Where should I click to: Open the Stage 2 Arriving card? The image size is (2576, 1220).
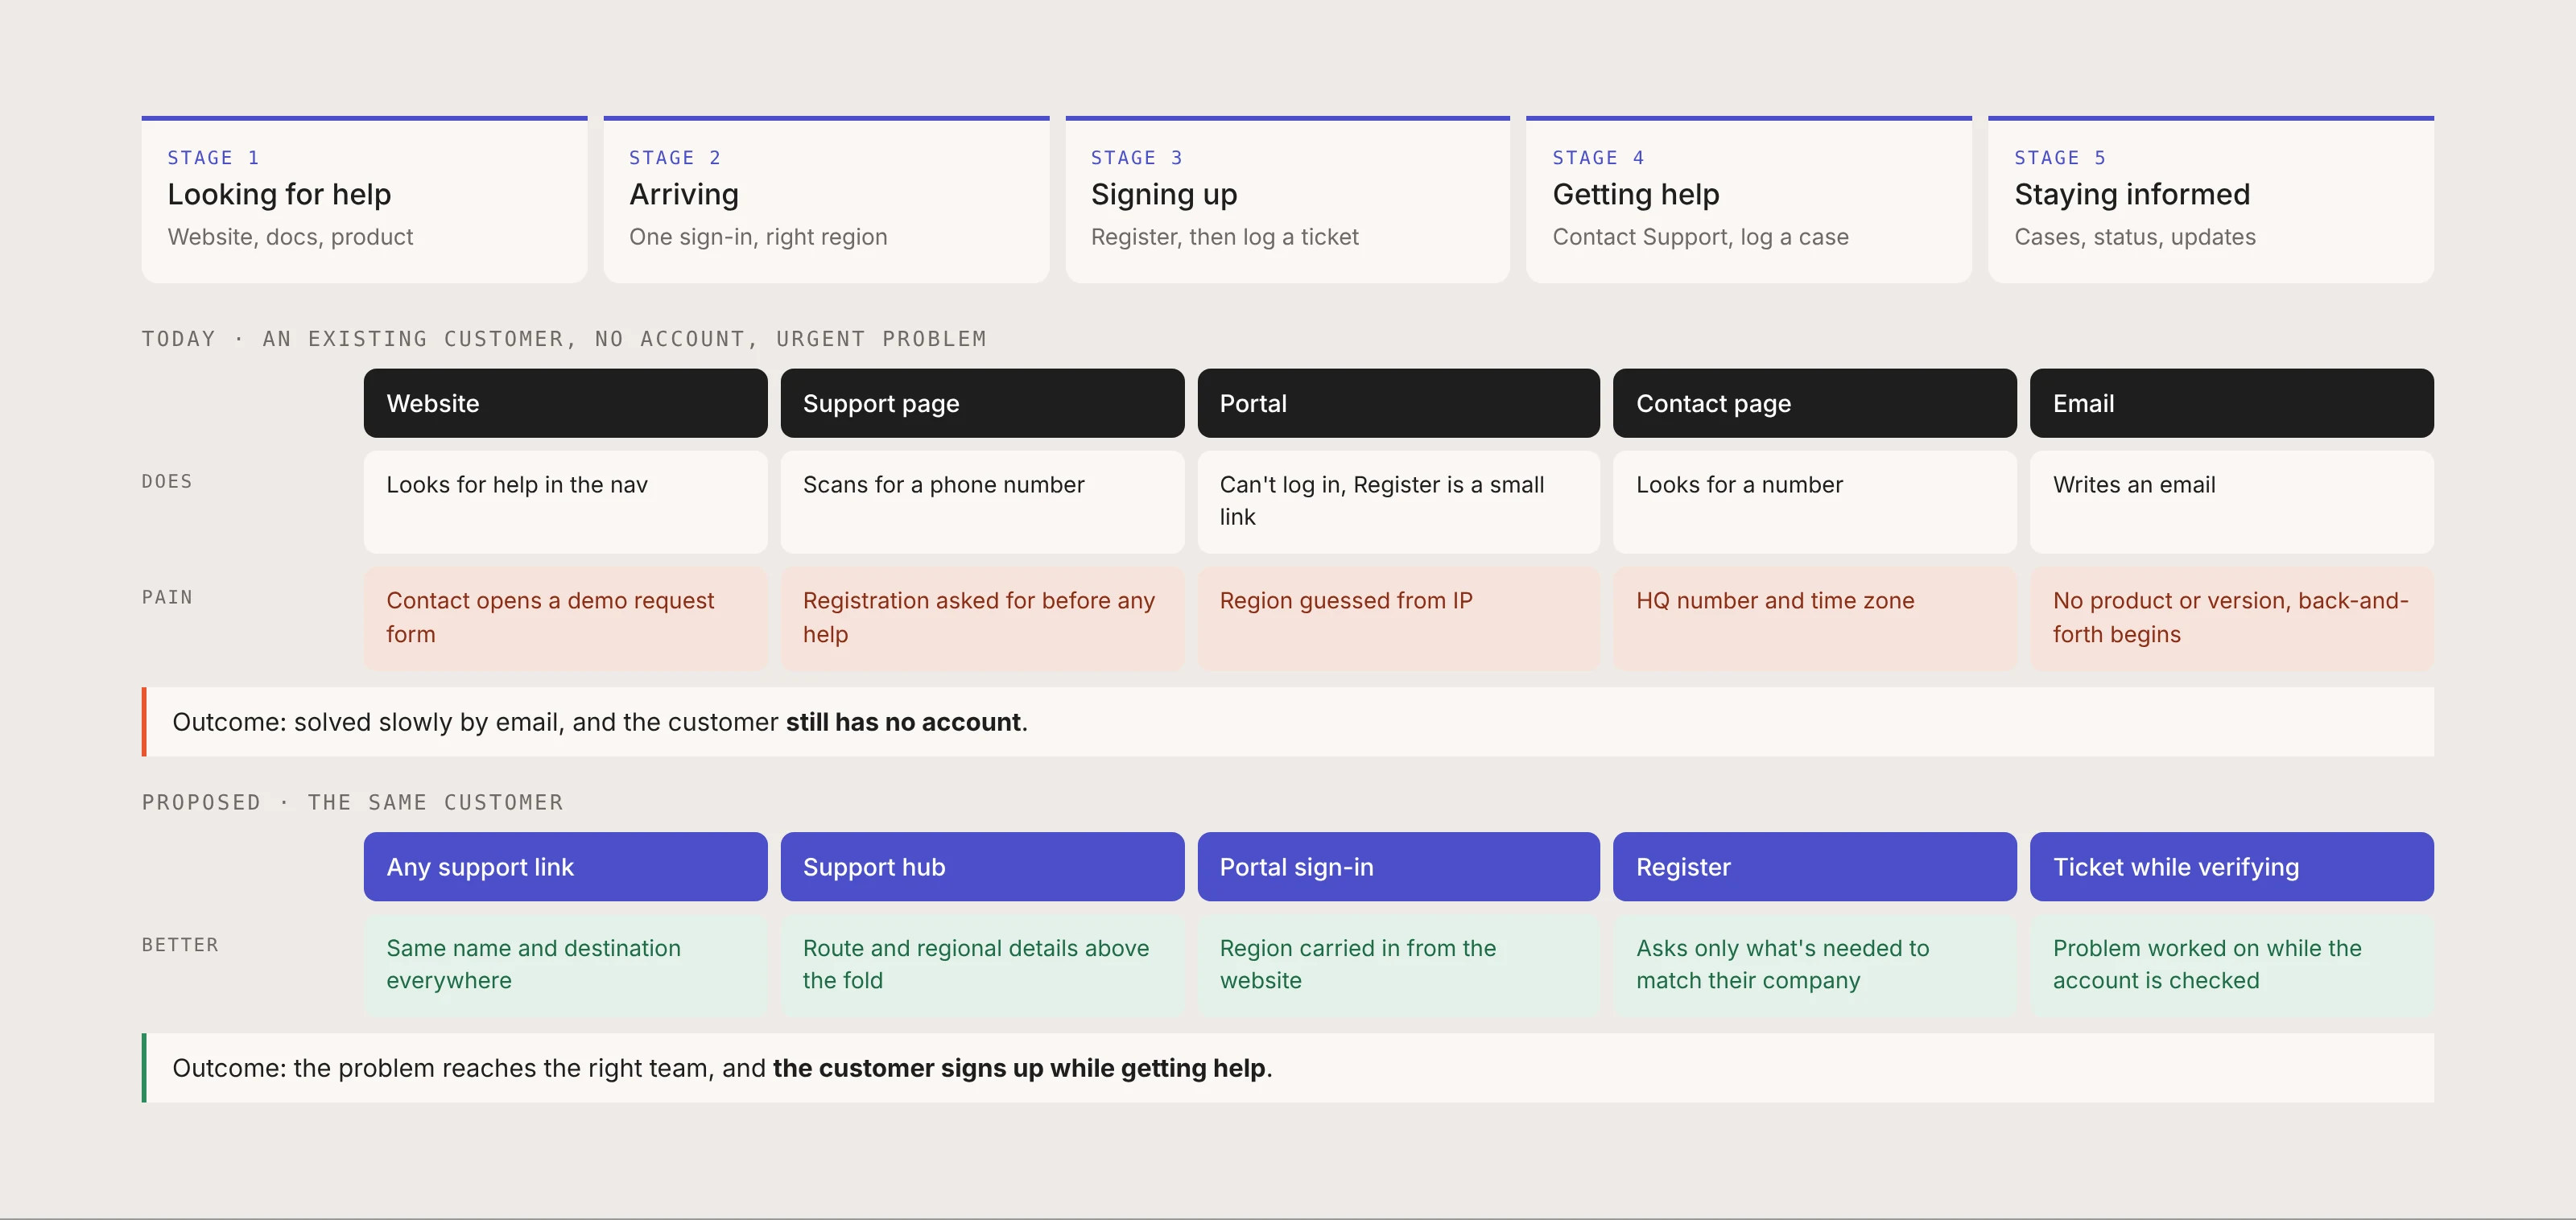(826, 200)
